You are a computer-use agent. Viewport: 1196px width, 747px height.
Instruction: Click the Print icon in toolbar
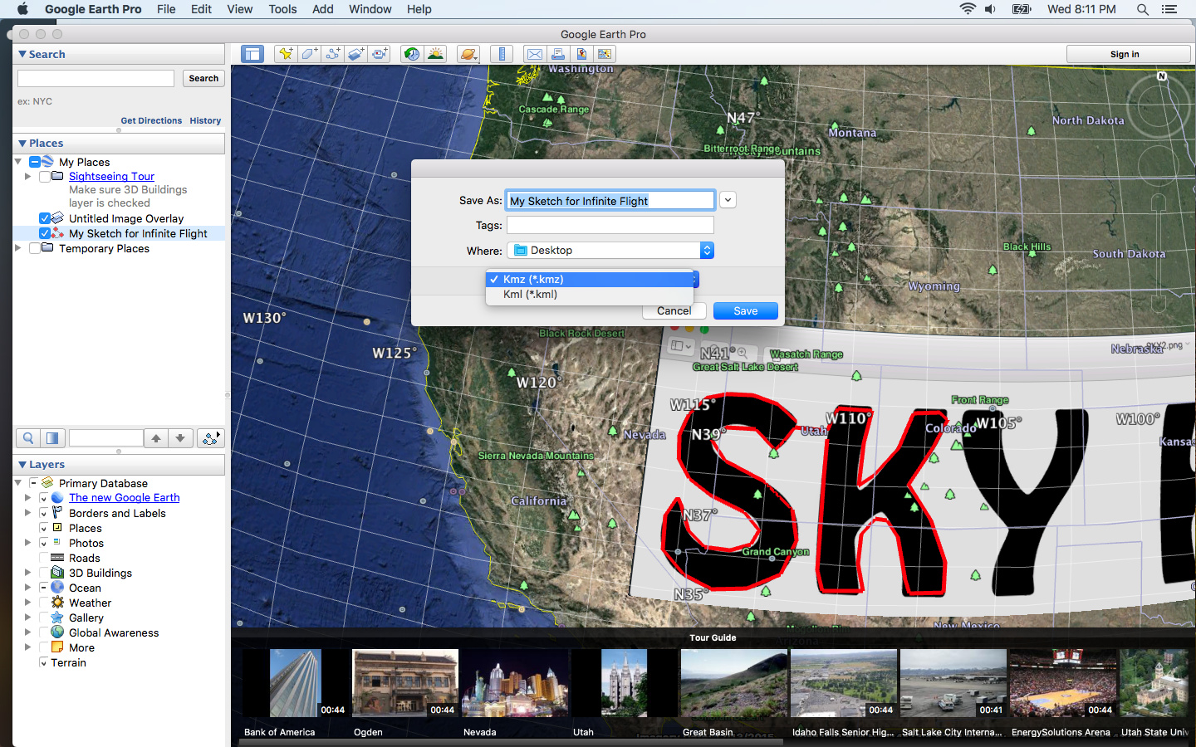(x=558, y=54)
